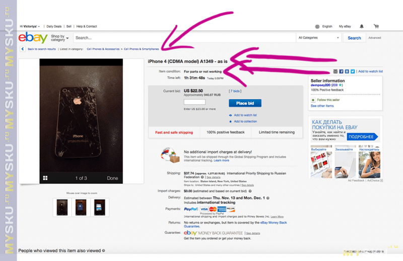Open the shopping cart icon
403x261 pixels.
pyautogui.click(x=376, y=26)
